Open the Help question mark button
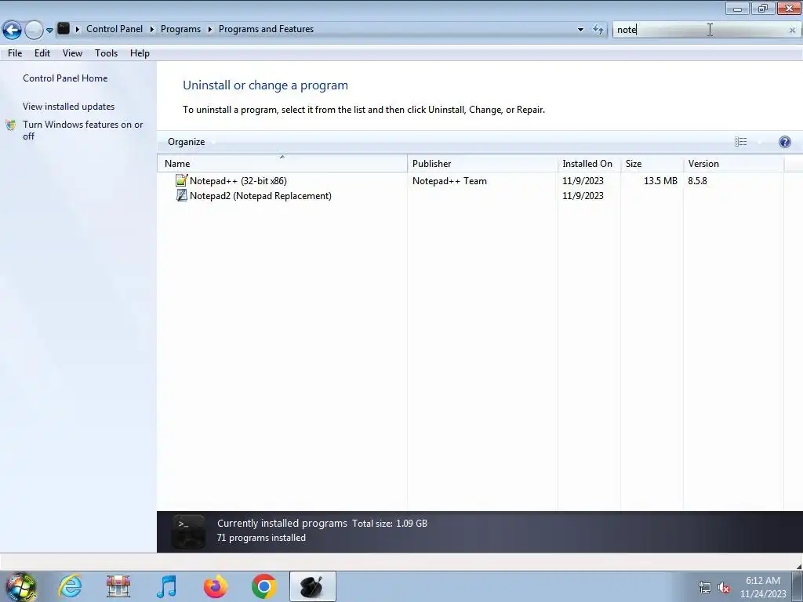803x602 pixels. tap(784, 142)
